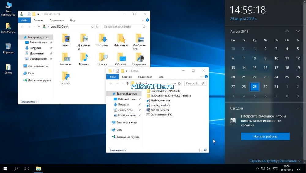The image size is (306, 173).
Task: Select day 15 in the August calendar
Action: coord(255,68)
